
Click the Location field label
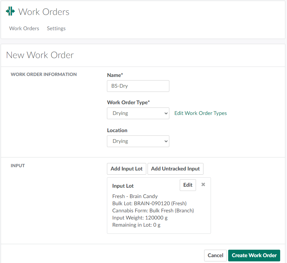[117, 130]
